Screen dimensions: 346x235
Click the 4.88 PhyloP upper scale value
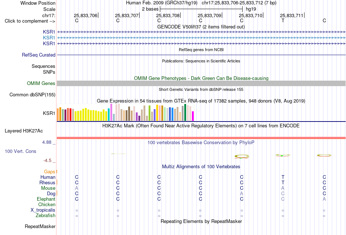click(47, 142)
